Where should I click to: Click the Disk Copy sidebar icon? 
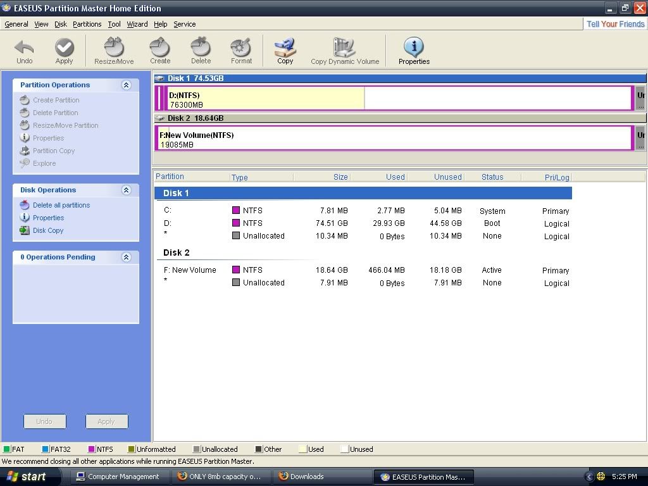coord(25,230)
